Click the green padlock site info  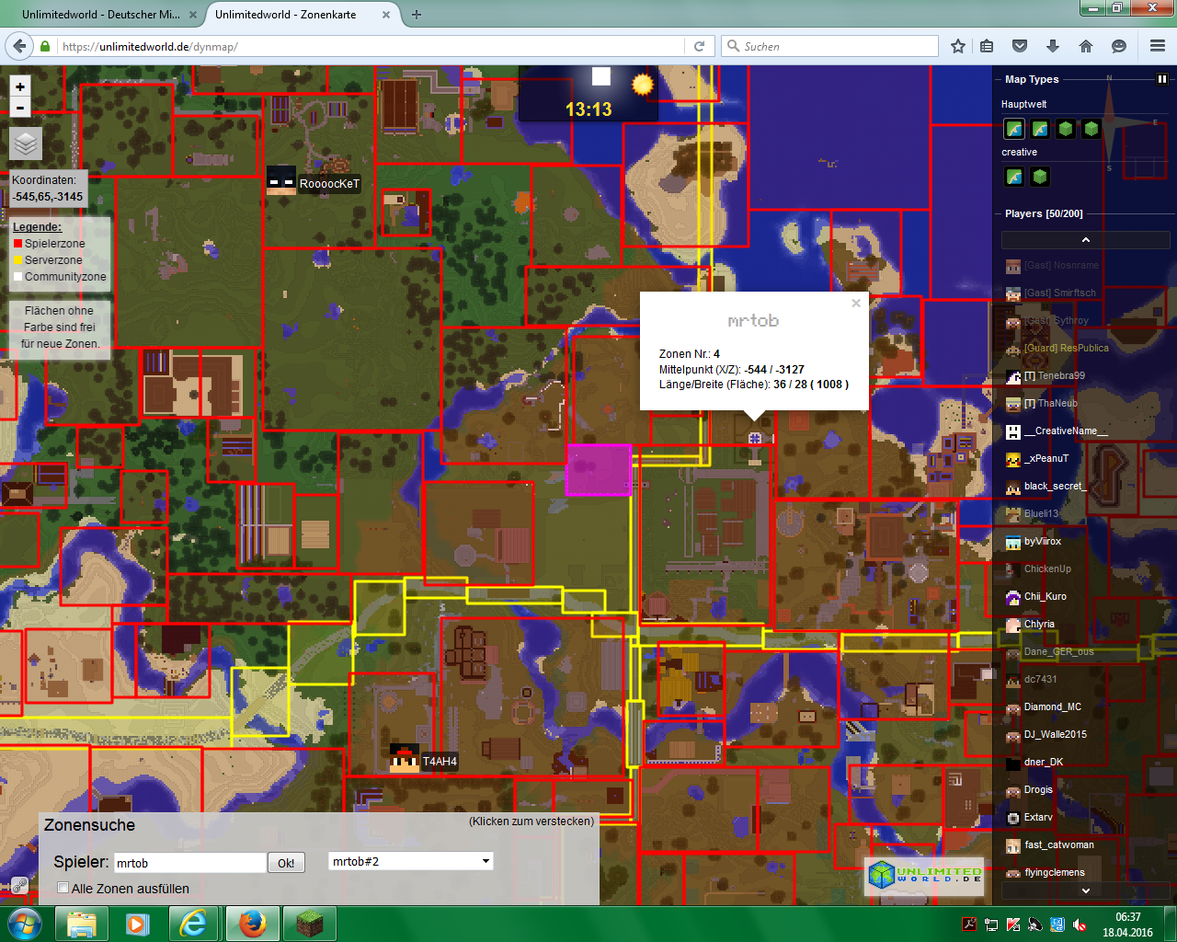point(45,46)
